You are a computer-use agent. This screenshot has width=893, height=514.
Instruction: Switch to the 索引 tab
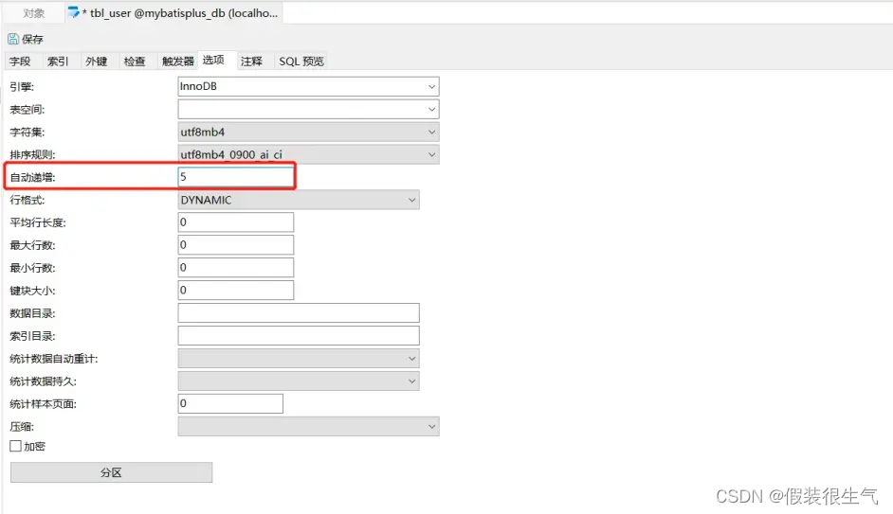pos(58,61)
